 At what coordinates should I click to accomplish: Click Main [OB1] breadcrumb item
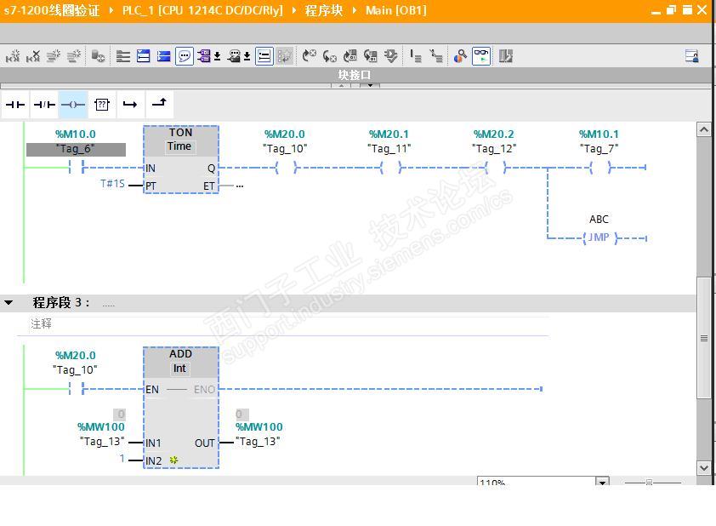coord(396,10)
